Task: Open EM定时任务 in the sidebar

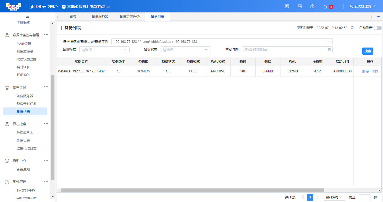Action: (x=26, y=191)
